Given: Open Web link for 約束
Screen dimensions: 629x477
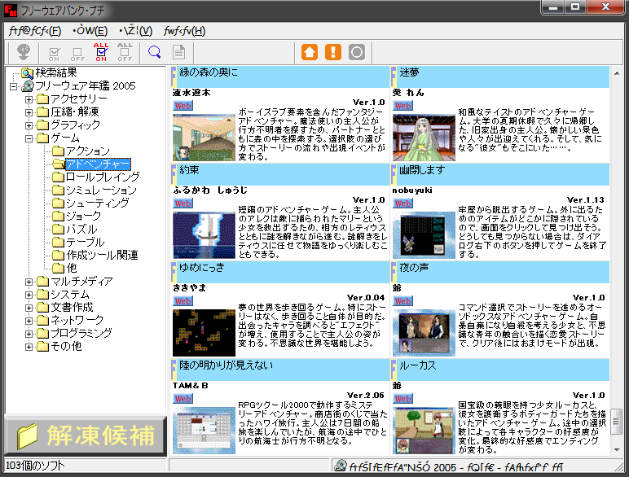Looking at the screenshot, I should 183,203.
